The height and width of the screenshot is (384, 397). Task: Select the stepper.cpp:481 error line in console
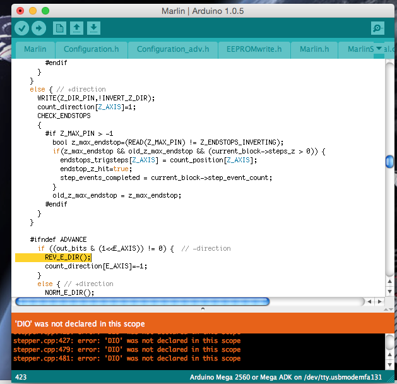click(127, 358)
